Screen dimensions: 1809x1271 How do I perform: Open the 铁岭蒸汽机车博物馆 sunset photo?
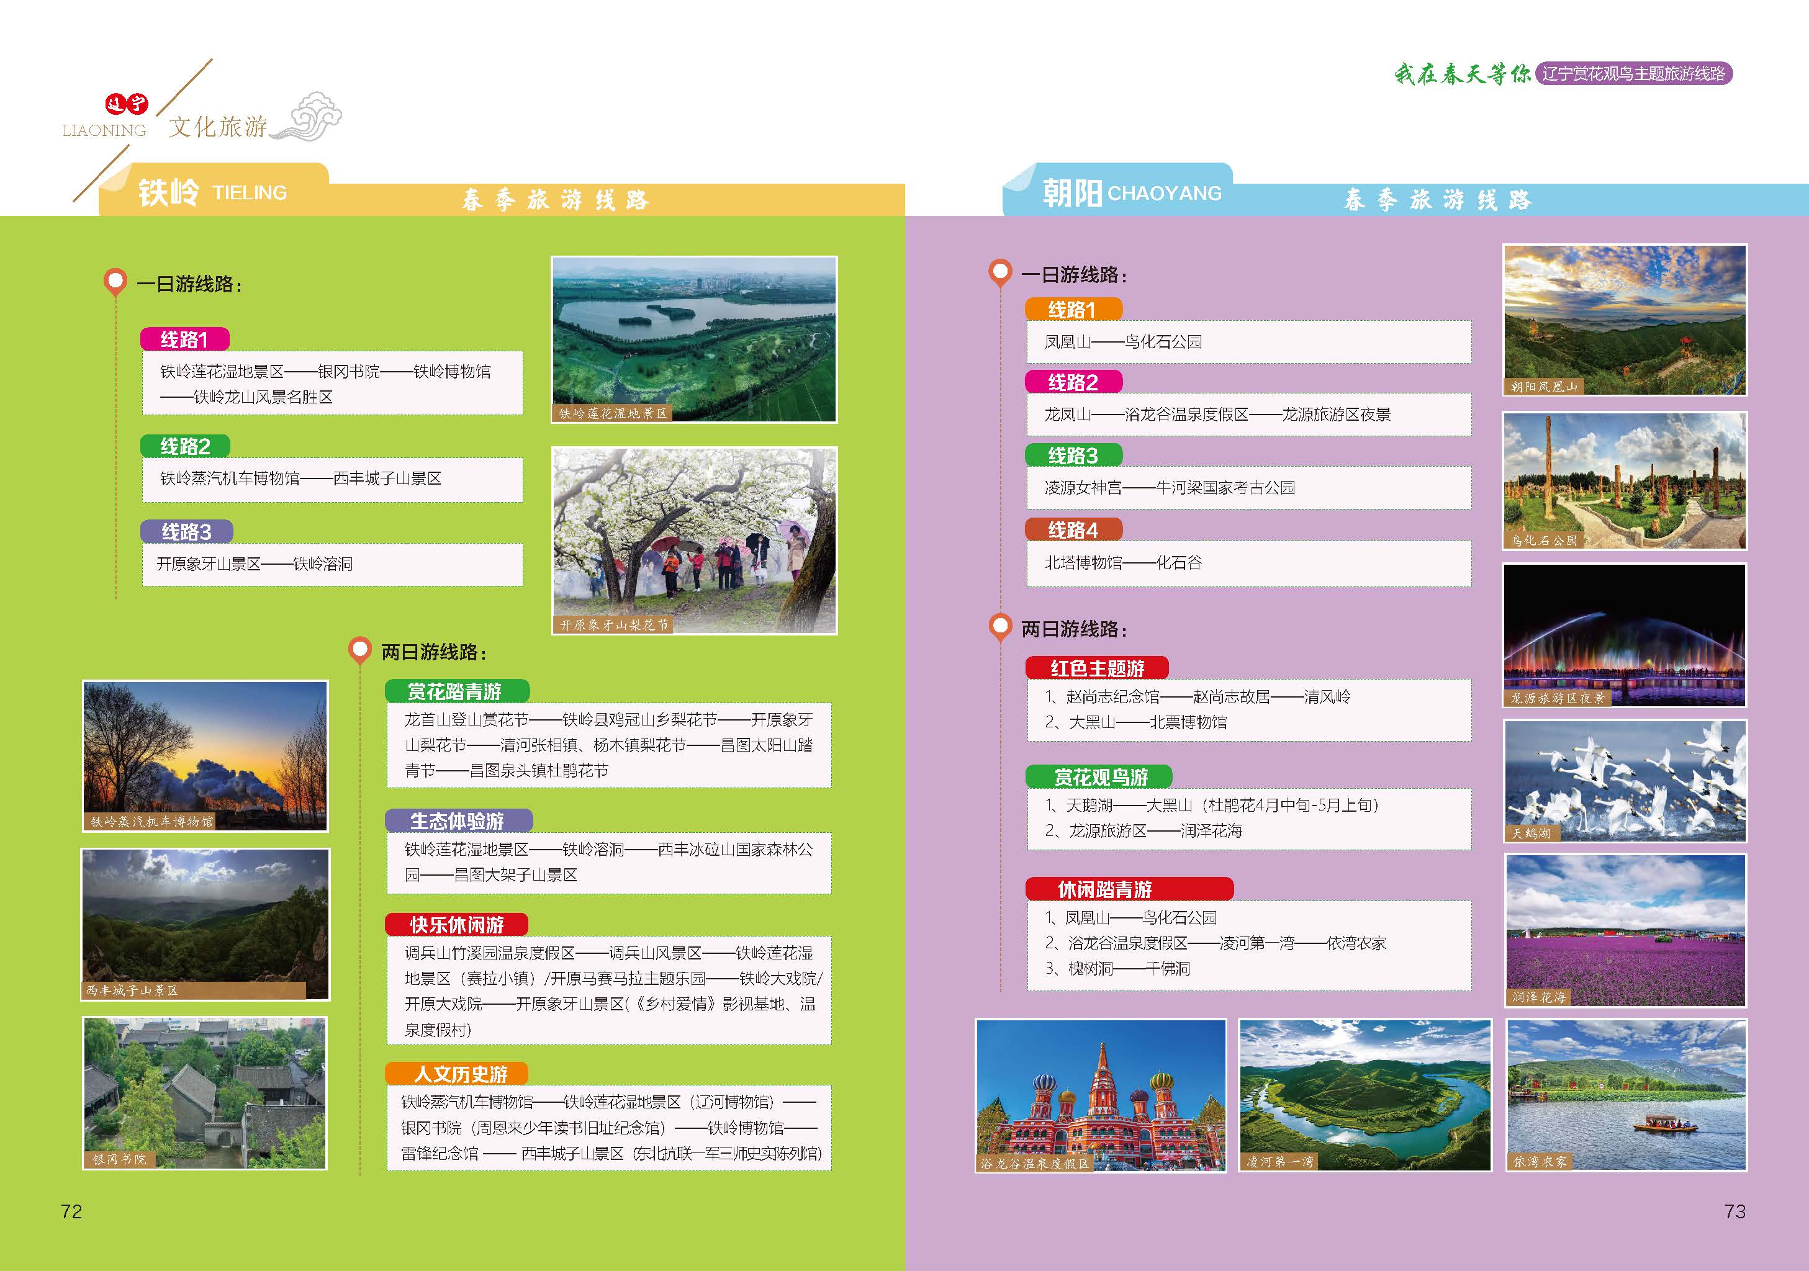[x=205, y=756]
